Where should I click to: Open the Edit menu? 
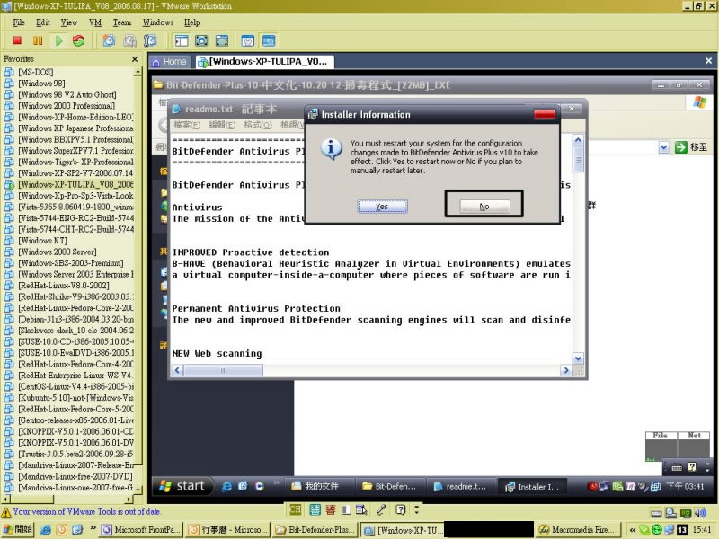43,22
